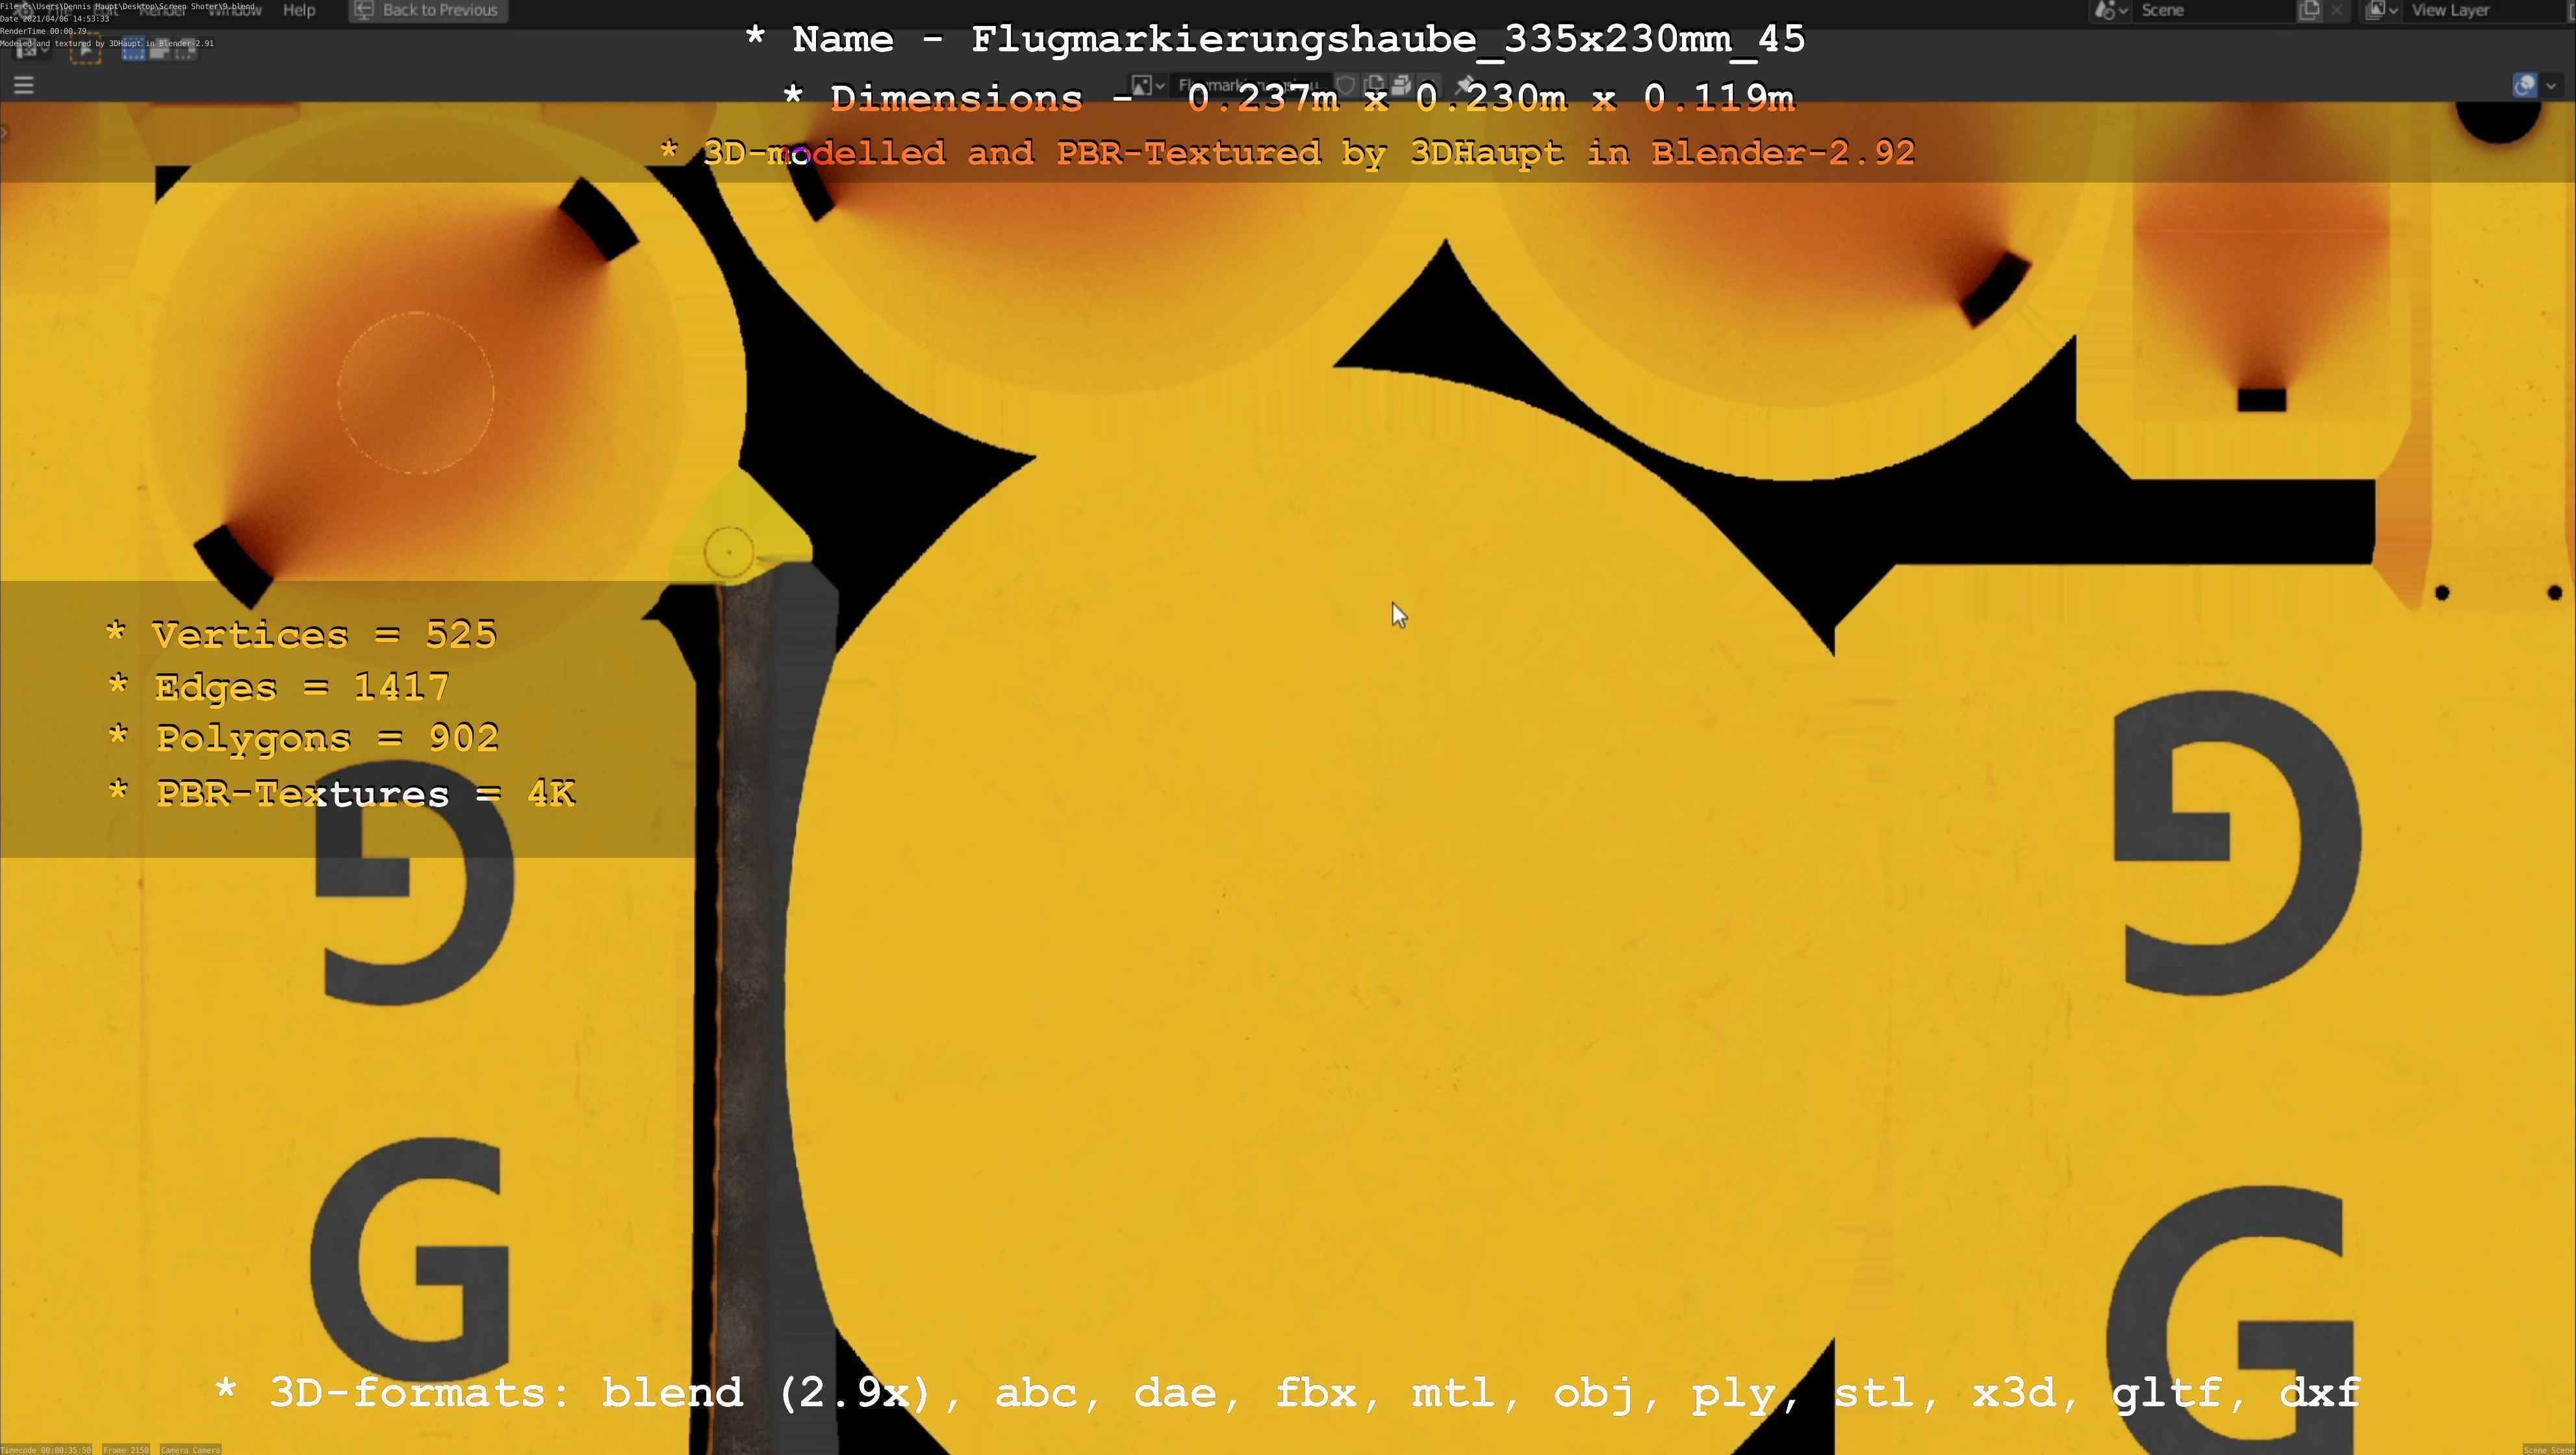Toggle the fake user shield
The image size is (2576, 1455).
[1346, 86]
